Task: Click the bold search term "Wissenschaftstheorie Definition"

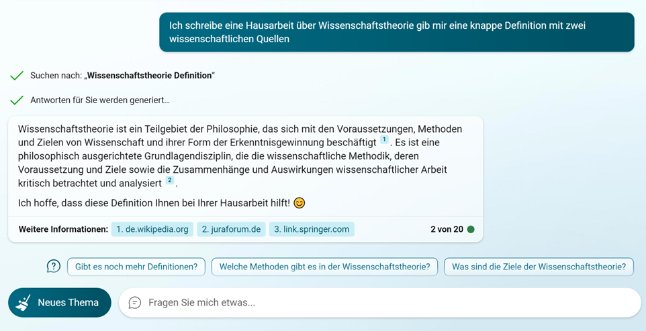Action: point(149,76)
